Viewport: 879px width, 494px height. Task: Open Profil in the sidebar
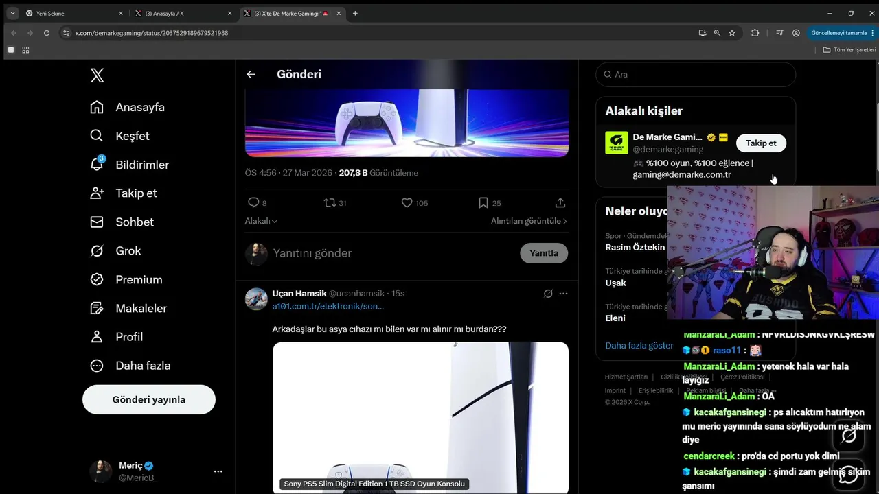pyautogui.click(x=117, y=337)
